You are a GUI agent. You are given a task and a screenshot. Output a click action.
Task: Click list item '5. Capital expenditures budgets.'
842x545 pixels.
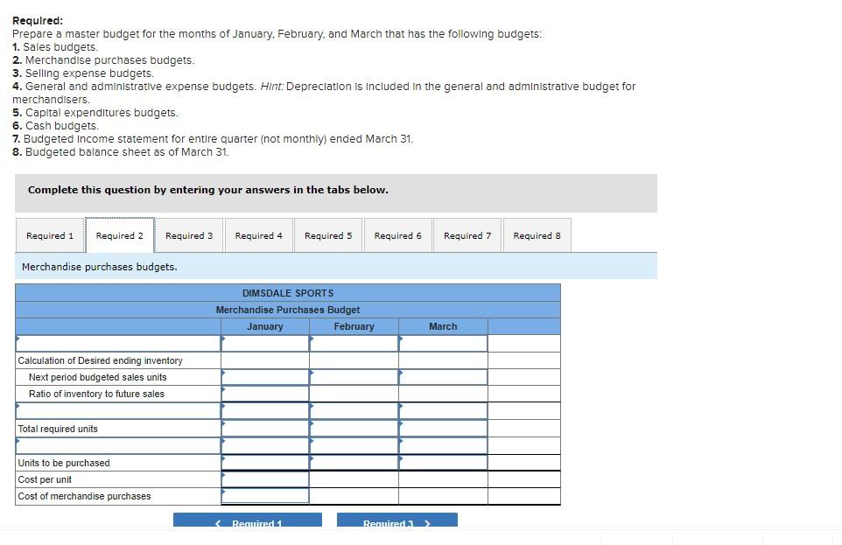[x=95, y=113]
